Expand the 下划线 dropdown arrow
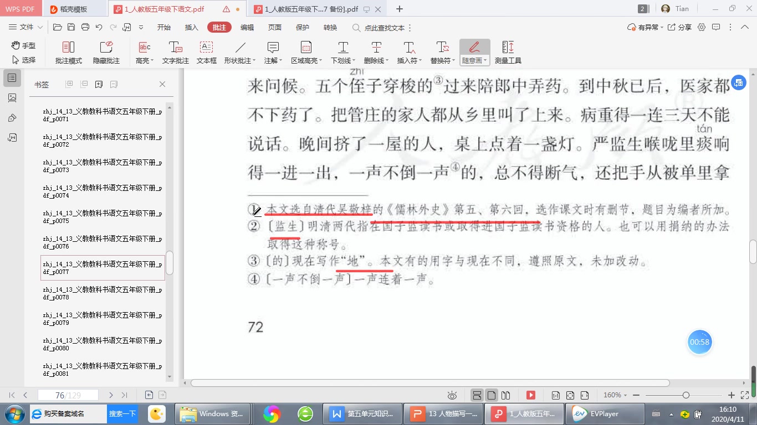This screenshot has width=757, height=425. point(353,61)
